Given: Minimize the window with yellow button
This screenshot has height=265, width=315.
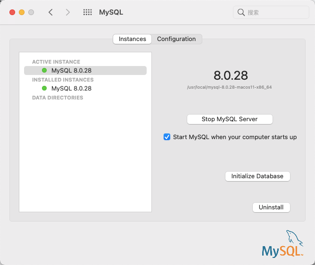Looking at the screenshot, I should (x=22, y=12).
